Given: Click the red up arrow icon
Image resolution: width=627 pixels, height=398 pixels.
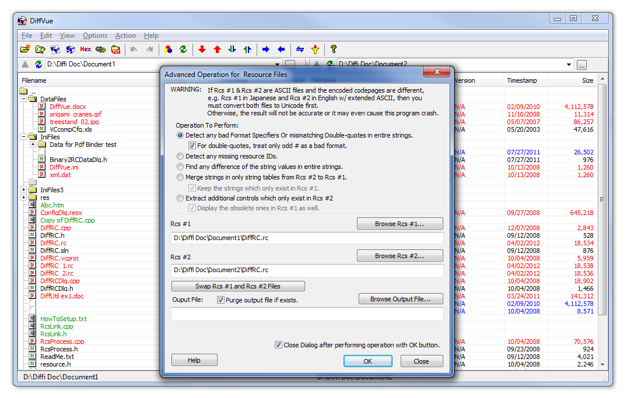Looking at the screenshot, I should tap(217, 49).
